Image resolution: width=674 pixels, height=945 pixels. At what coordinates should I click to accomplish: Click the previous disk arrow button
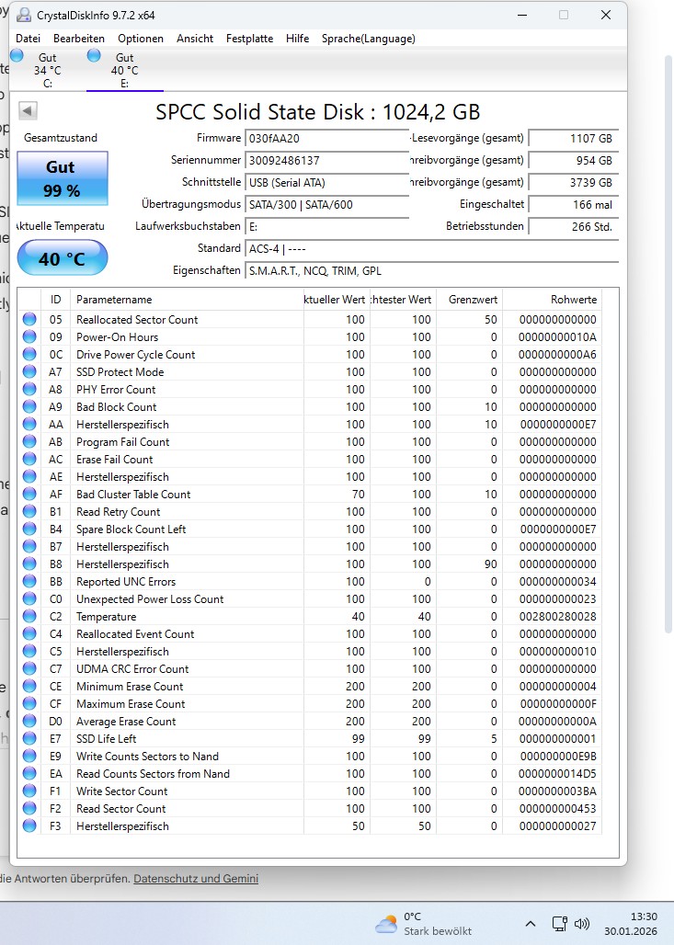(28, 111)
